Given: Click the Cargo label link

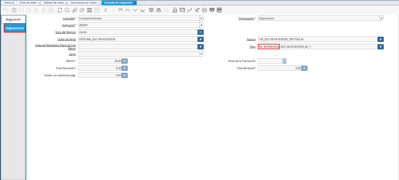Looking at the screenshot, I should click(x=72, y=54).
